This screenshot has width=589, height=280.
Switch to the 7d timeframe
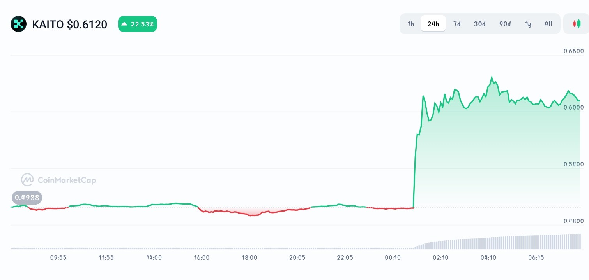[457, 24]
